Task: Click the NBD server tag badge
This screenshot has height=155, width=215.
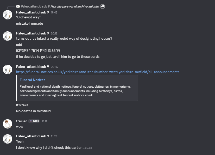Action: (x=34, y=121)
